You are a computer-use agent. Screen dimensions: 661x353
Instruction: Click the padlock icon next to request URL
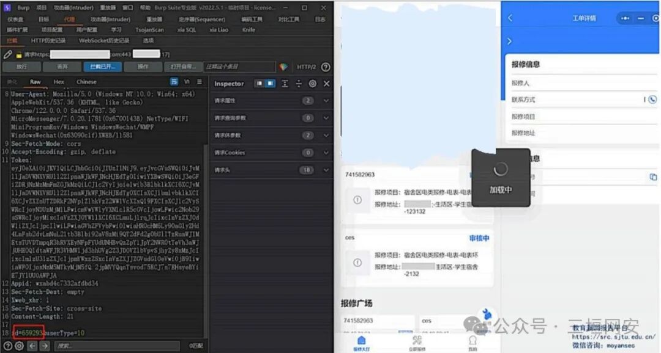(18, 55)
